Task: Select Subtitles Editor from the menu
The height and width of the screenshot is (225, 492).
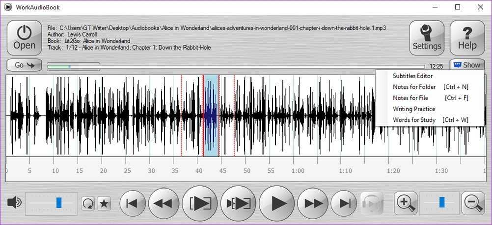Action: tap(412, 76)
